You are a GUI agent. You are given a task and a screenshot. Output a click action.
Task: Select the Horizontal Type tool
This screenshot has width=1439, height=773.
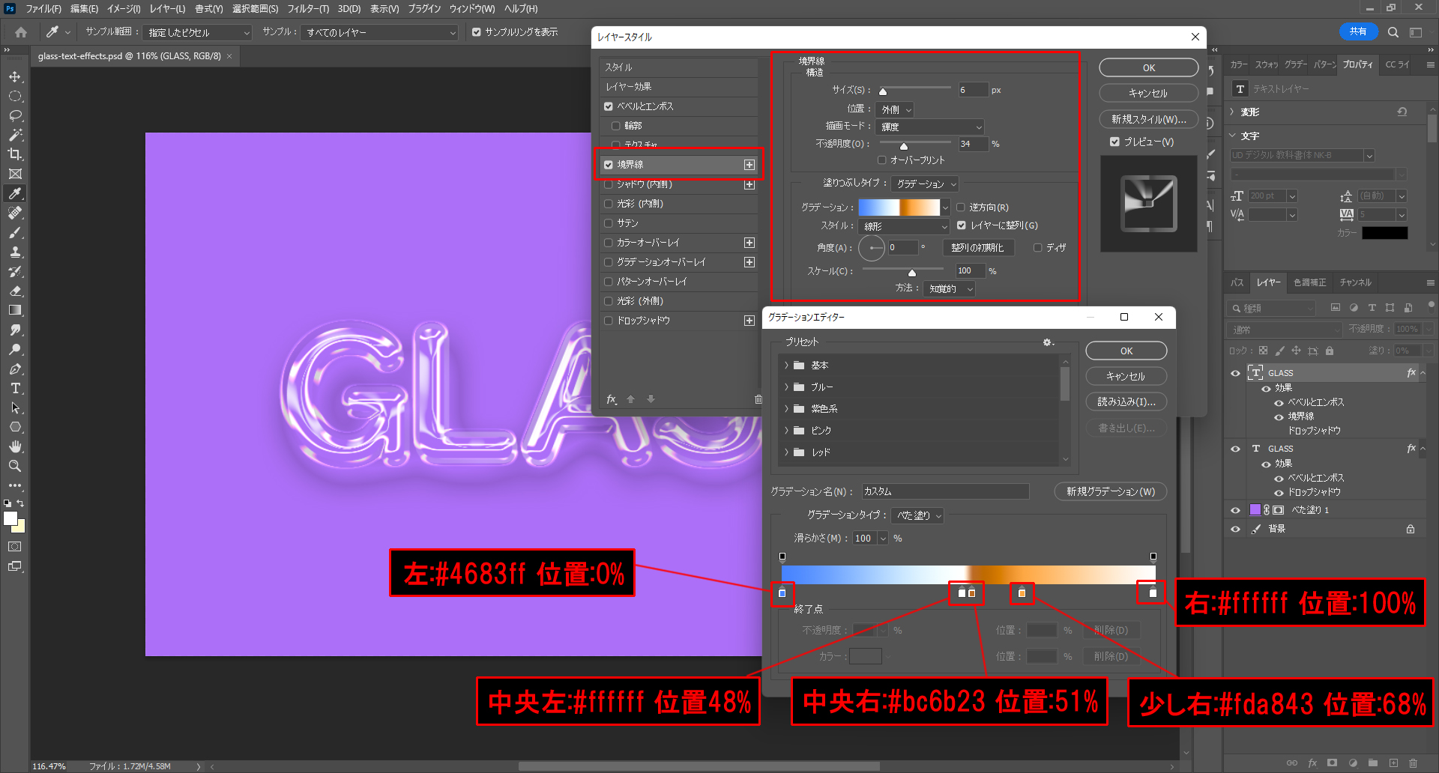click(15, 389)
